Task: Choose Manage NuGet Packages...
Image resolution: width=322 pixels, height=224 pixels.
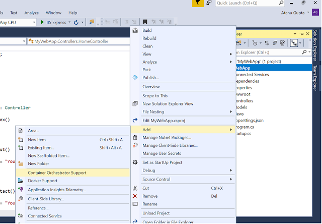Action: (x=183, y=137)
